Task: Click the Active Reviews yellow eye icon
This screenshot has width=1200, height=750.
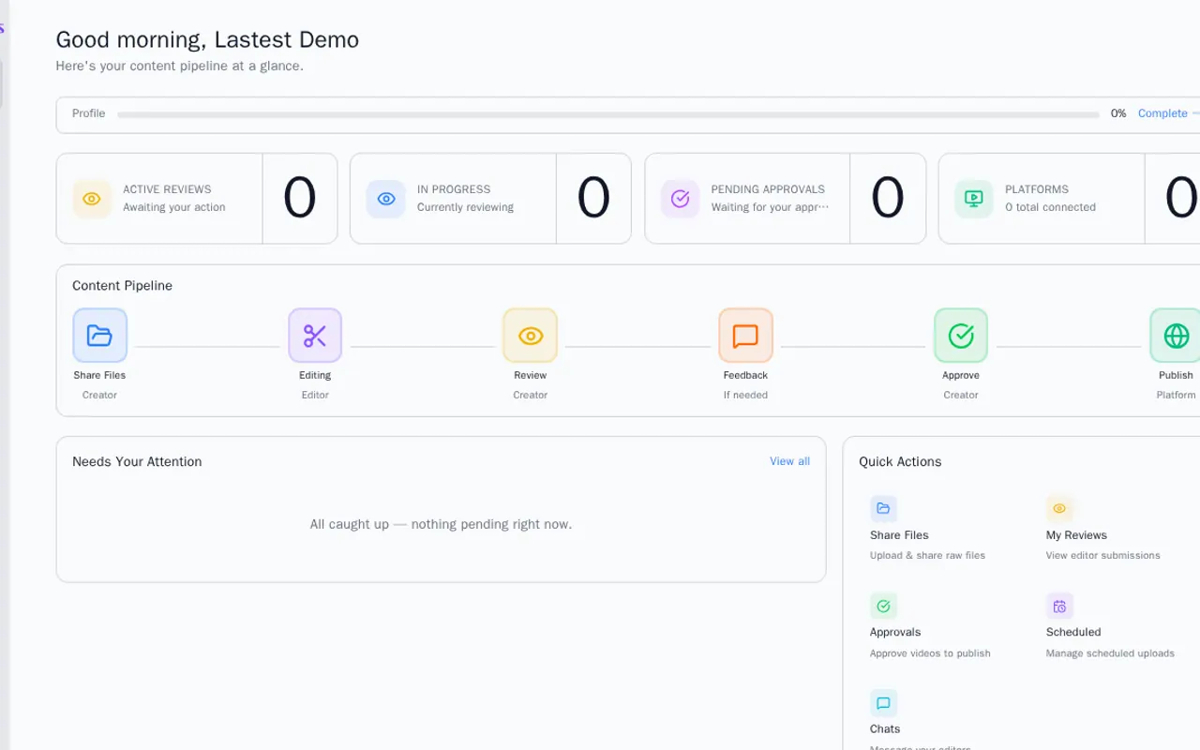Action: pos(92,199)
